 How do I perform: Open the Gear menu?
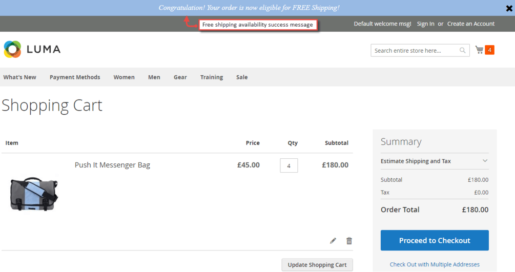(180, 77)
